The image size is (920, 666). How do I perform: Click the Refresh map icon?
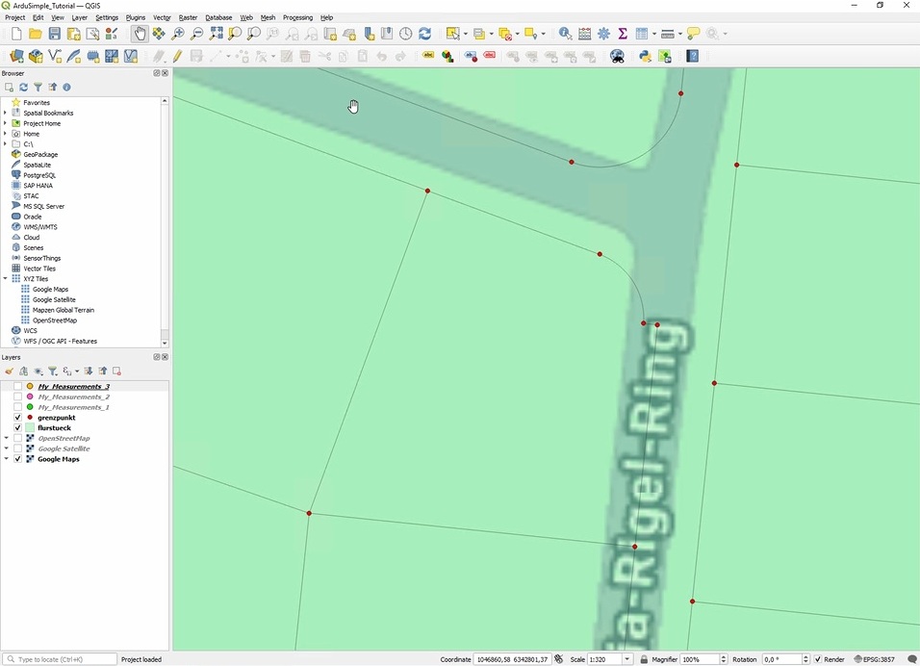click(x=424, y=34)
